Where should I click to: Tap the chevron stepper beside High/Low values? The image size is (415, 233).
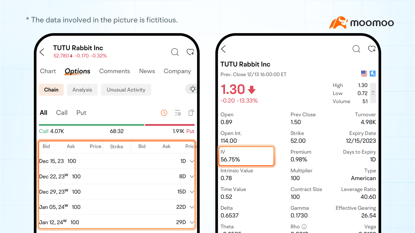coord(373,93)
